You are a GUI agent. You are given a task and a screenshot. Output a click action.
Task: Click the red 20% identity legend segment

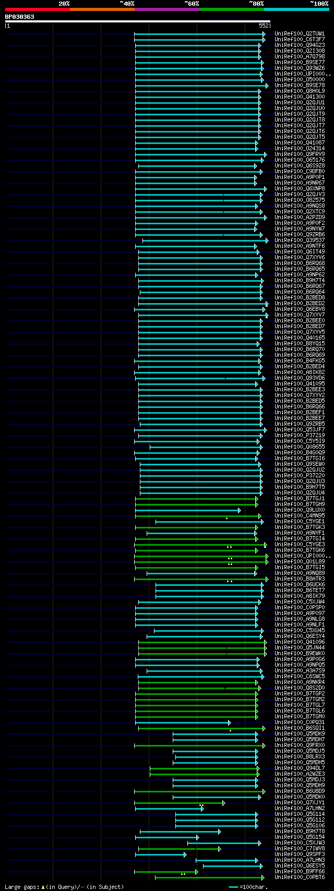(38, 9)
